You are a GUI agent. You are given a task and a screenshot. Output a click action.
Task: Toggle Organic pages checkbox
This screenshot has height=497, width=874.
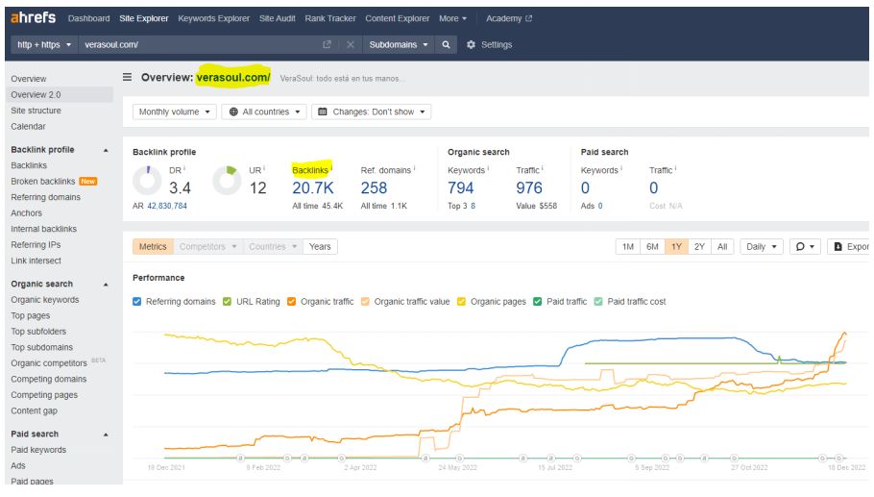pyautogui.click(x=462, y=302)
